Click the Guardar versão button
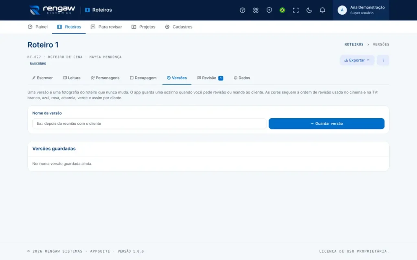The image size is (417, 260). pos(326,123)
